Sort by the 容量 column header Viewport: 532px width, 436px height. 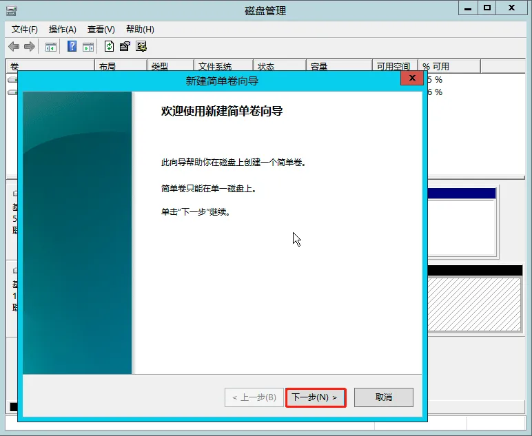click(x=319, y=67)
